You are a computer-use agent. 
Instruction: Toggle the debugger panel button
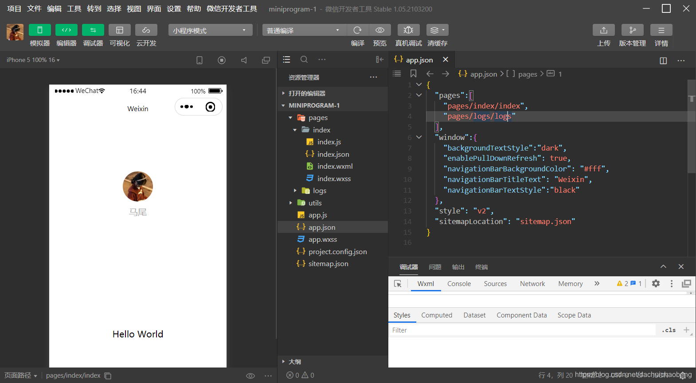(x=93, y=30)
